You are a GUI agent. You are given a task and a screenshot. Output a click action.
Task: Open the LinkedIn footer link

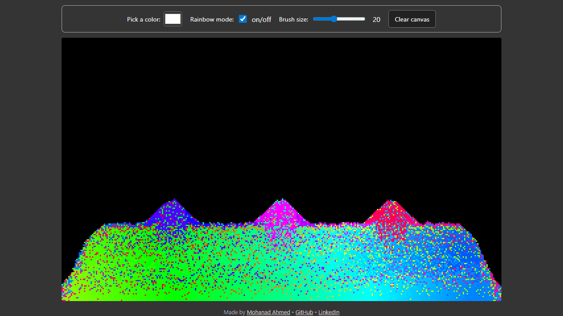329,312
